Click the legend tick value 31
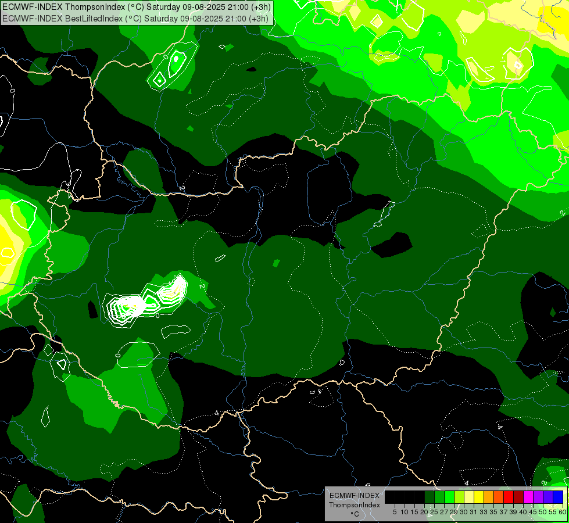 coord(474,512)
